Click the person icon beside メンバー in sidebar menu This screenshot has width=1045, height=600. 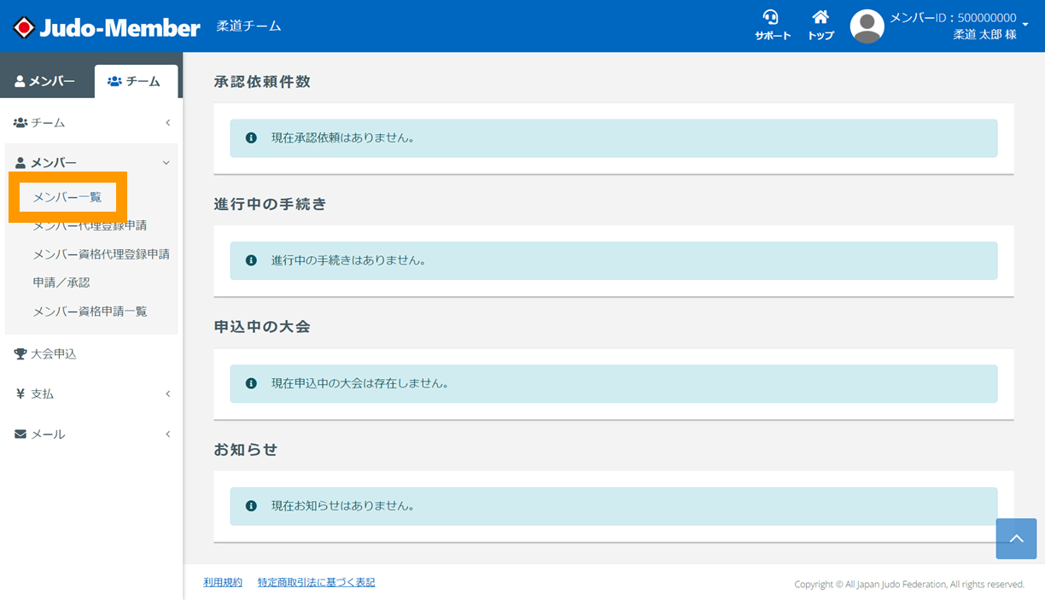coord(20,163)
